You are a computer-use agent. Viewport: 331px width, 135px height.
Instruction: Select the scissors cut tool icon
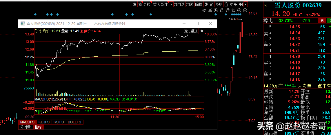click(210, 10)
